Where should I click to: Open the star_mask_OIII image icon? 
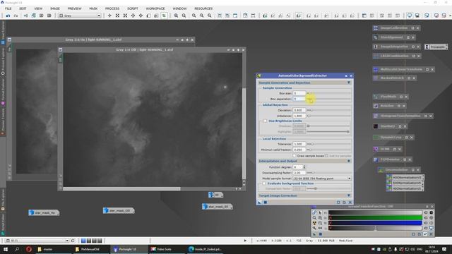[119, 211]
